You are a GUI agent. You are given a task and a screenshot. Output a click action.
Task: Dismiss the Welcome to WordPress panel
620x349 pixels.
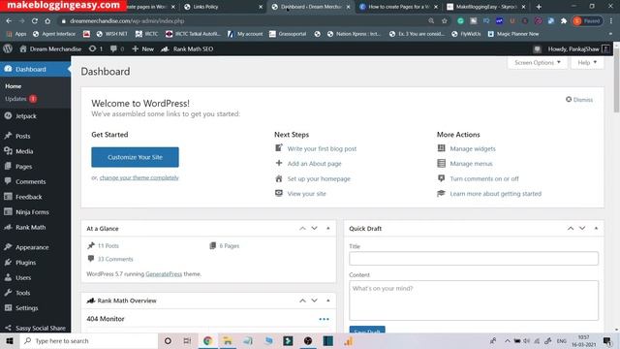(x=579, y=99)
